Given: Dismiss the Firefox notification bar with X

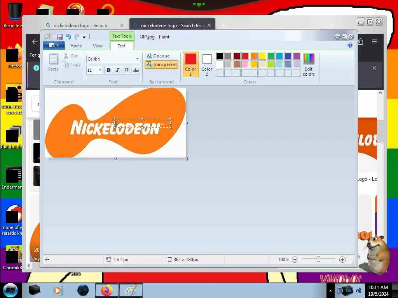Looking at the screenshot, I should [x=374, y=68].
